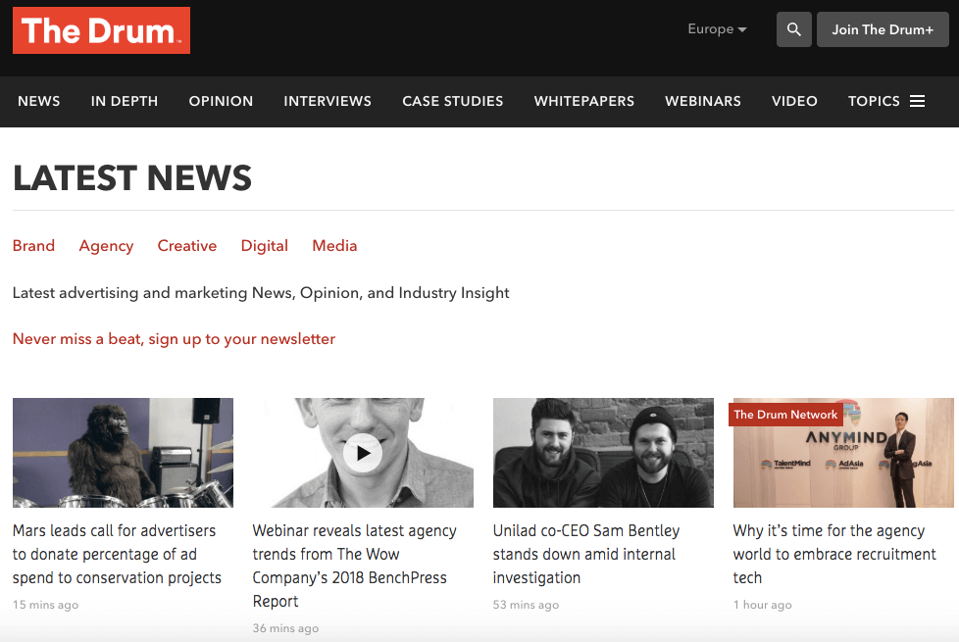Viewport: 959px width, 642px height.
Task: Open Interviews section
Action: coord(328,102)
